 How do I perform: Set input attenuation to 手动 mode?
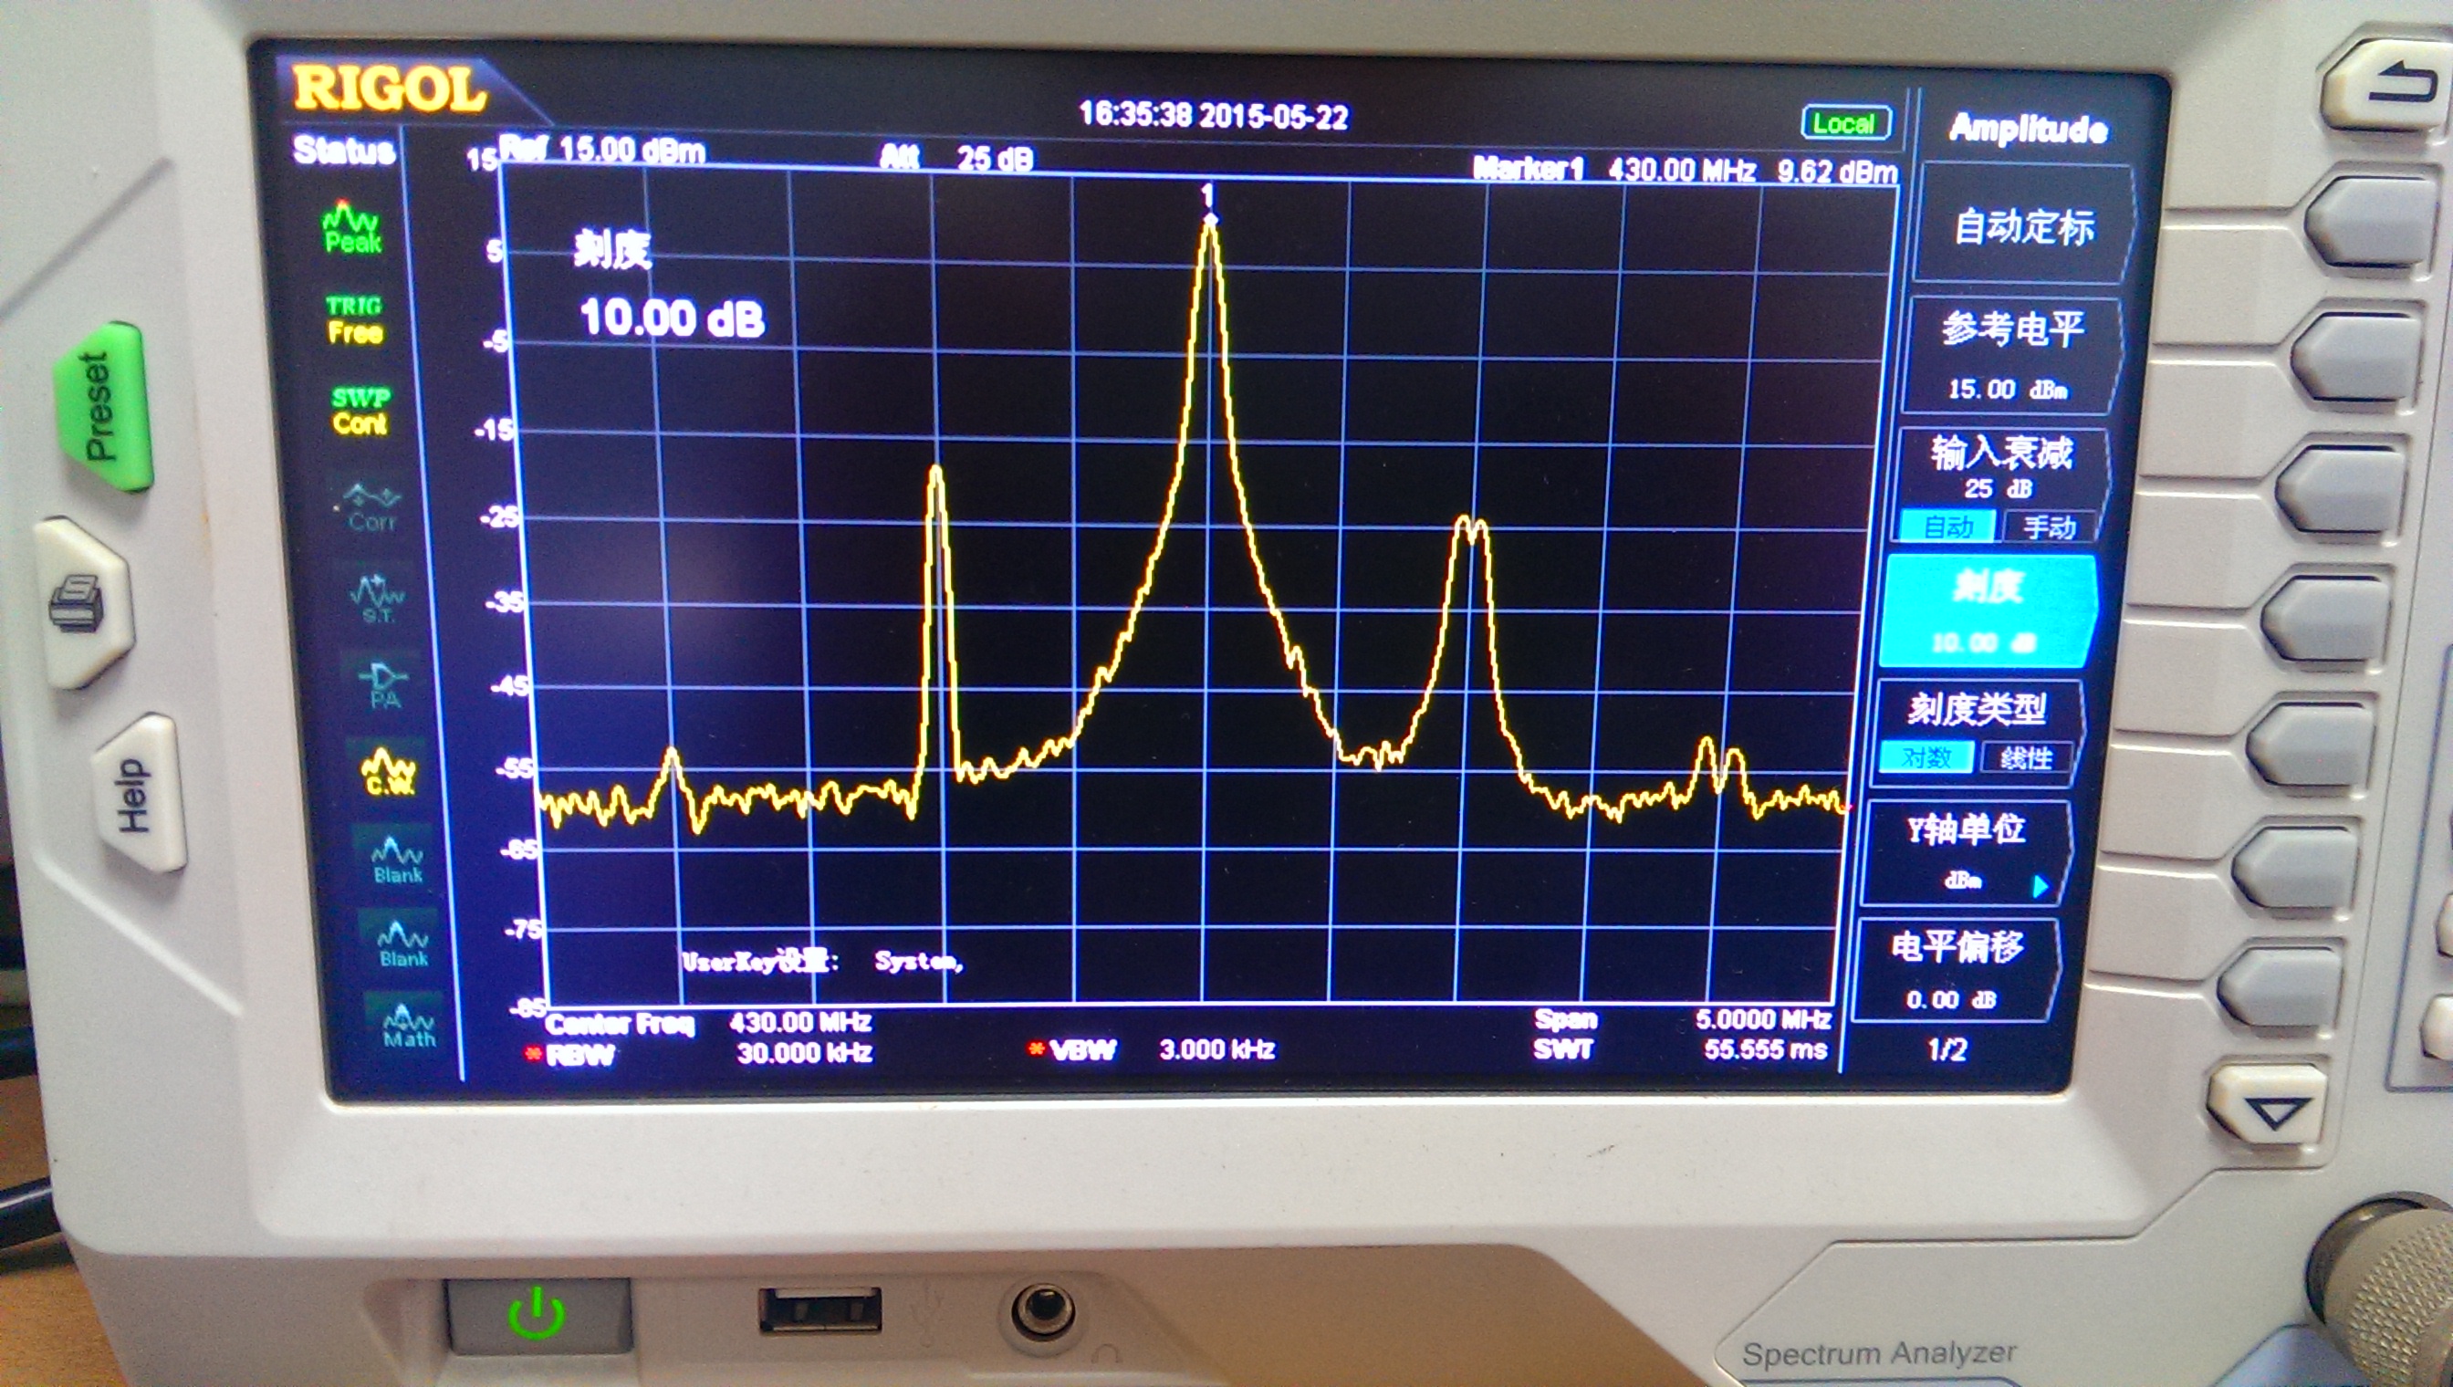2047,527
